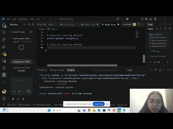Screen dimensions: 173x129
Task: Toggle bottom panel visibility
Action: click(151, 19)
